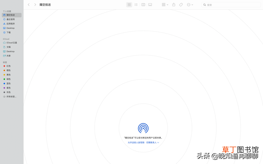Viewport: 263px width, 164px height.
Task: Select the 橙色 orange tag
Action: tap(12, 71)
